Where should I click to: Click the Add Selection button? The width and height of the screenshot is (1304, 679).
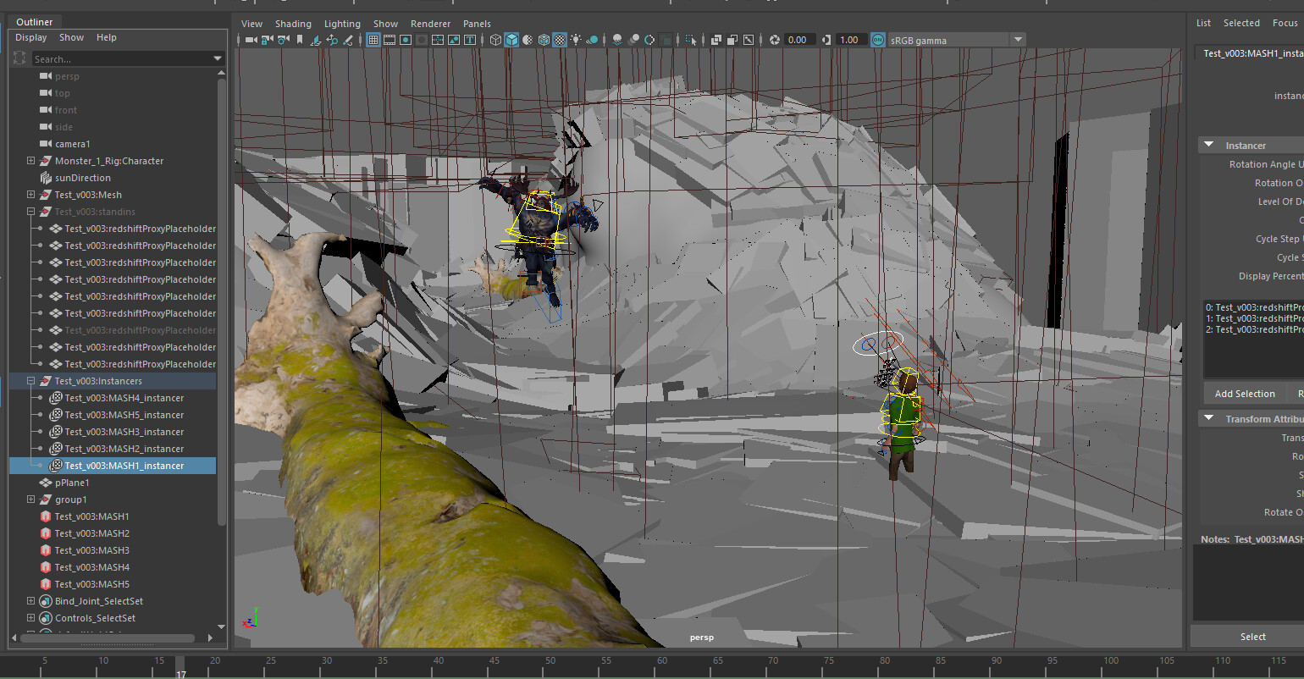[1245, 394]
